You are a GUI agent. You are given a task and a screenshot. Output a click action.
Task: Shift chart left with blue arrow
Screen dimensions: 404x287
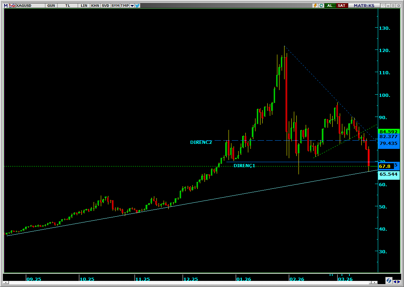[x=395, y=282]
